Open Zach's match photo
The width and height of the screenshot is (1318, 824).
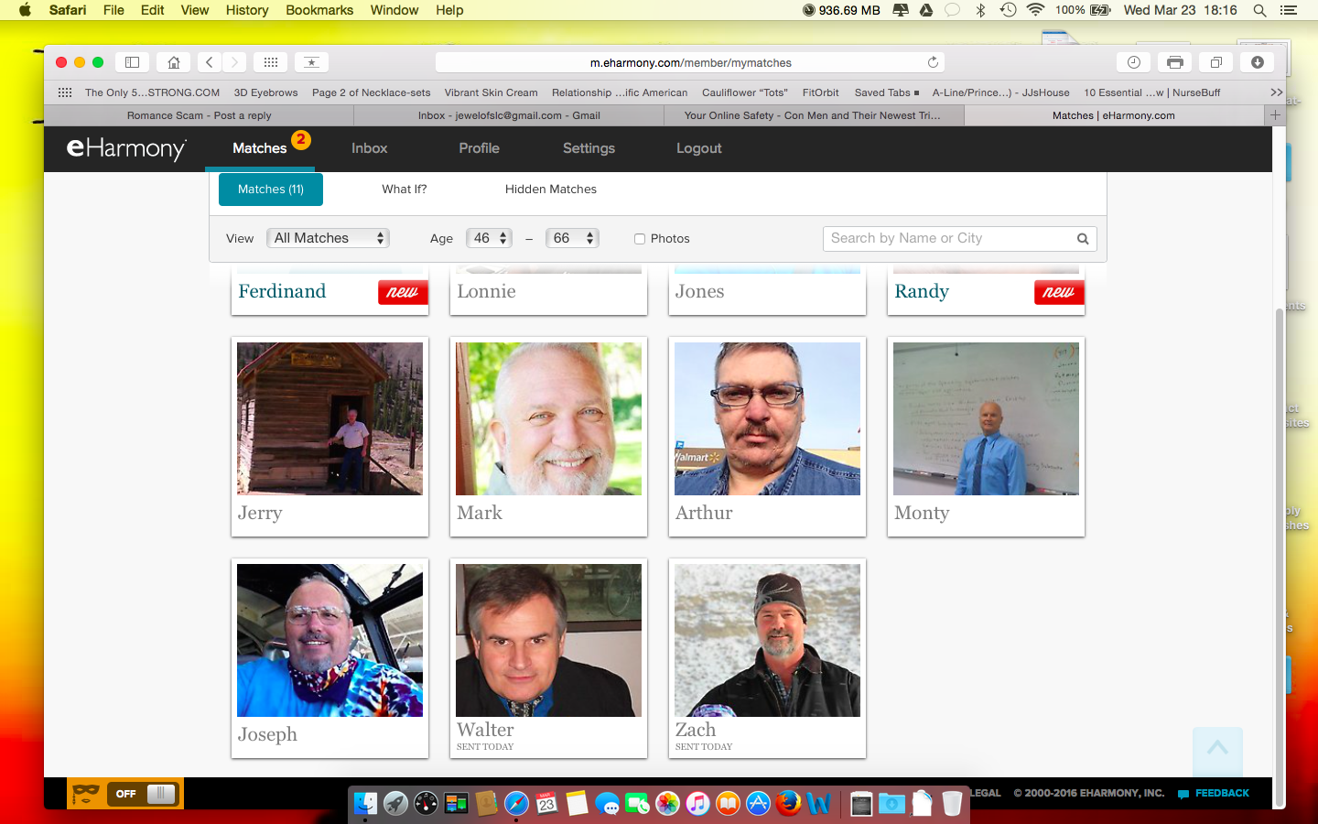tap(767, 640)
